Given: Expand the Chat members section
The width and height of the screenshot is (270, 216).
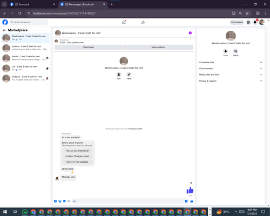Looking at the screenshot, I should point(231,69).
